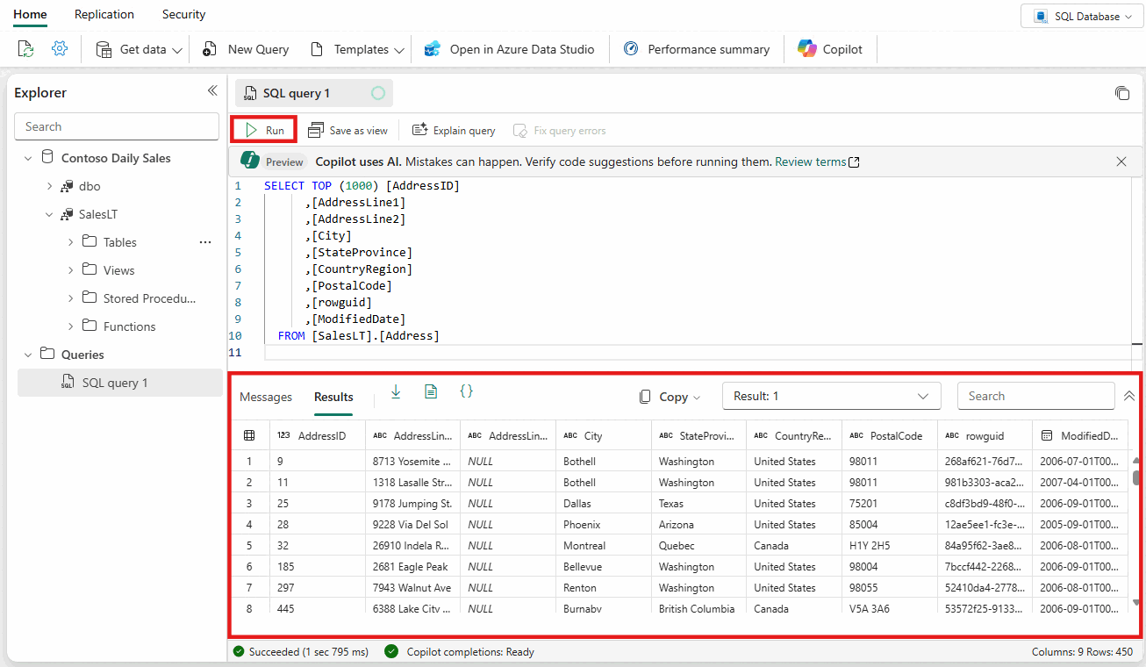Click the results Search field

tap(1035, 396)
